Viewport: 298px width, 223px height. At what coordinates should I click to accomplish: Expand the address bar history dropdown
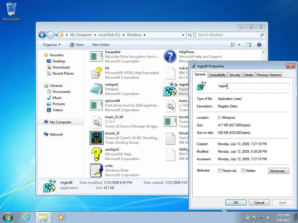183,35
